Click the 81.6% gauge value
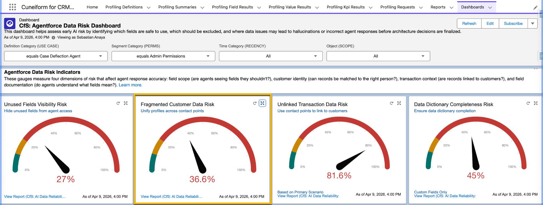This screenshot has width=543, height=205. tap(339, 176)
